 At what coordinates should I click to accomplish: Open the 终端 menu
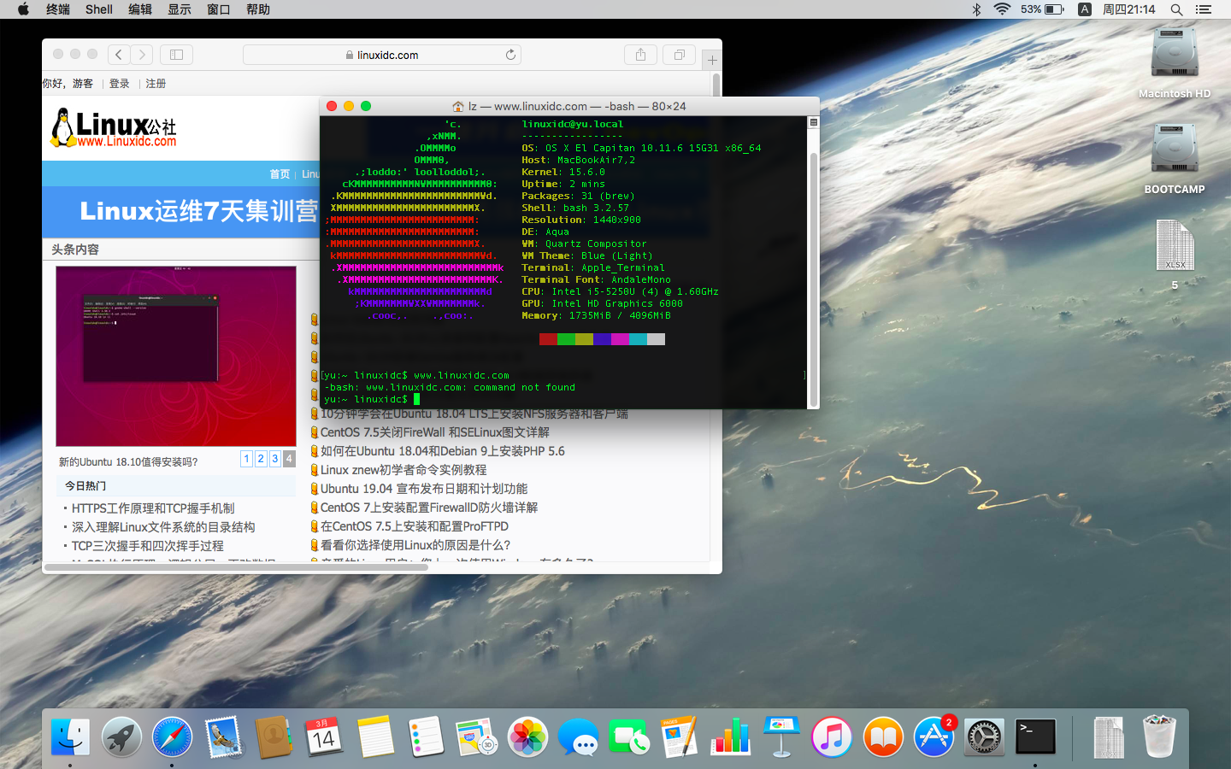tap(58, 9)
